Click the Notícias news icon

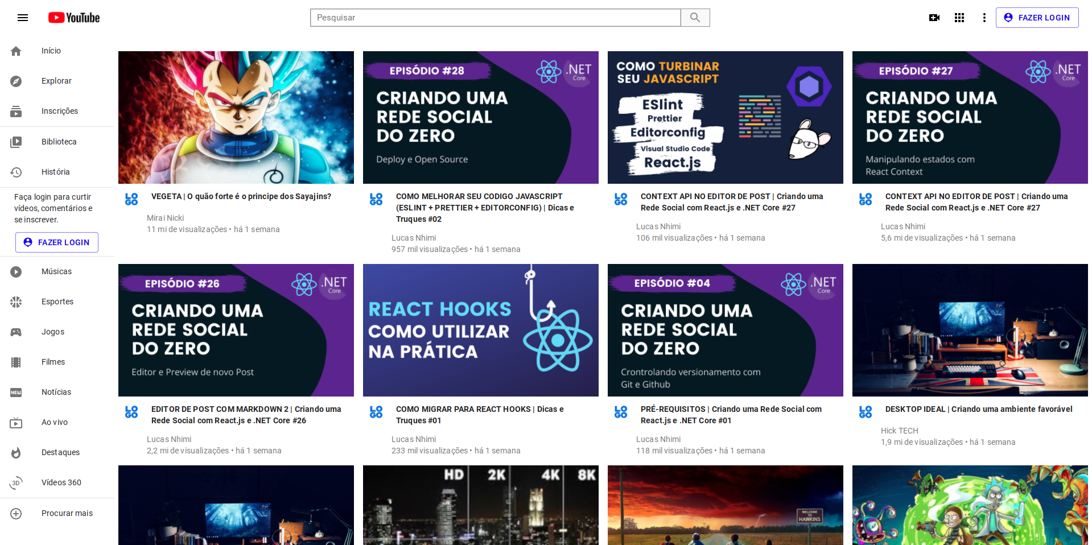click(16, 392)
